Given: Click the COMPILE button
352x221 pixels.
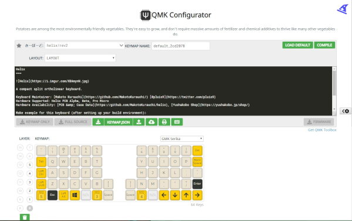Looking at the screenshot, I should 324,45.
